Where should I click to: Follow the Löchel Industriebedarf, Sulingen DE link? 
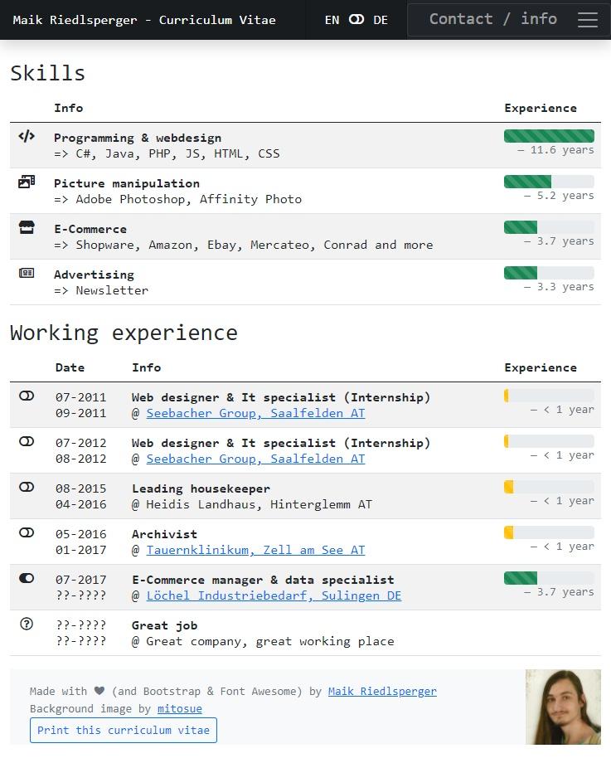(274, 595)
